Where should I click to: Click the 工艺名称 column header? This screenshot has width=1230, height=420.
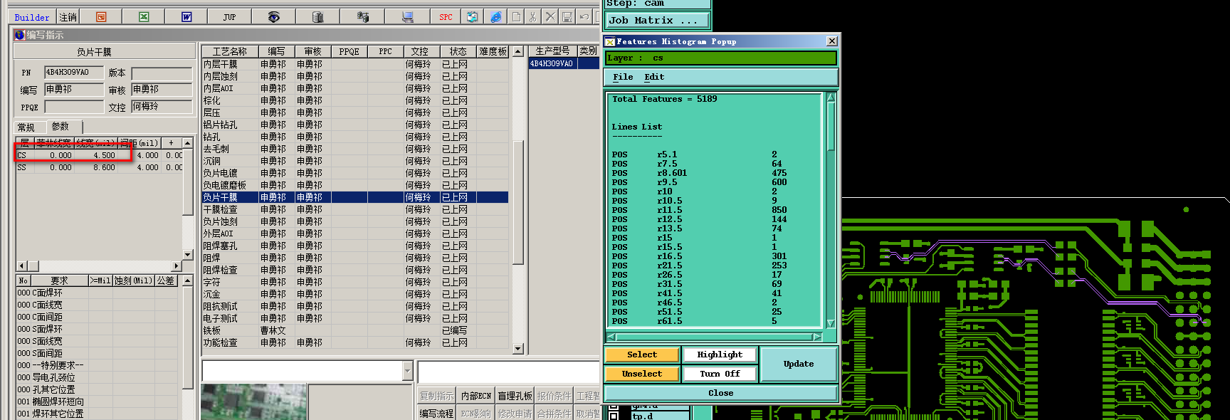pyautogui.click(x=230, y=51)
